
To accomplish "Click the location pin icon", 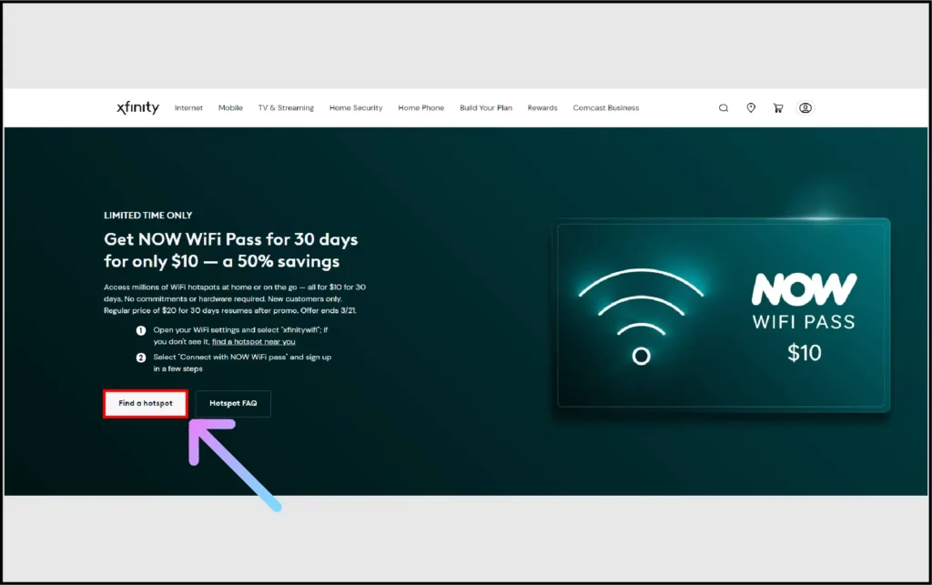I will tap(751, 107).
